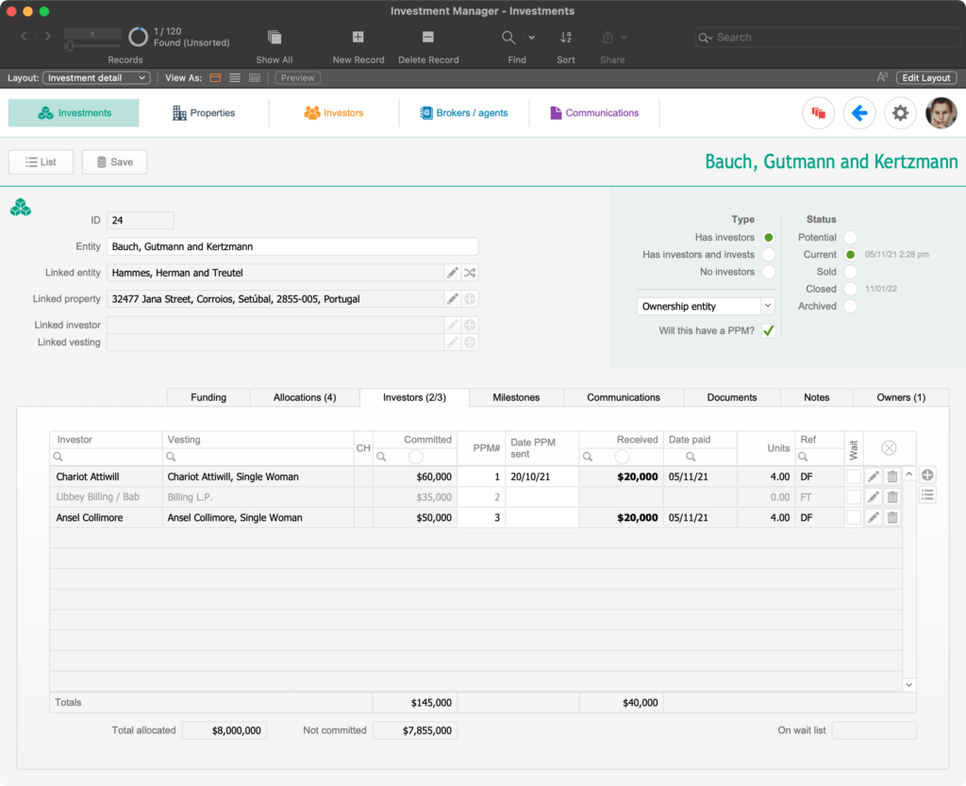Expand the Find dropdown chevron

(530, 37)
